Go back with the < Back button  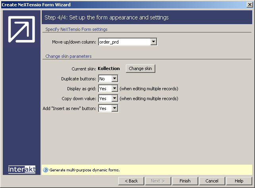[131, 181]
